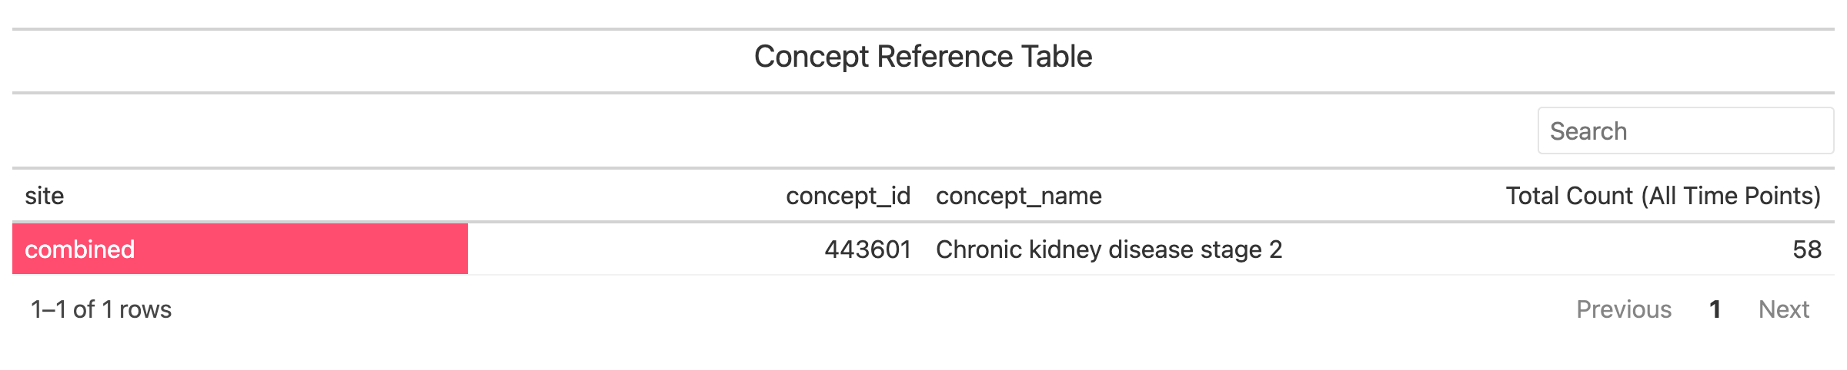Click the '1–1 of 1 rows' info text
1847x370 pixels.
click(x=101, y=309)
